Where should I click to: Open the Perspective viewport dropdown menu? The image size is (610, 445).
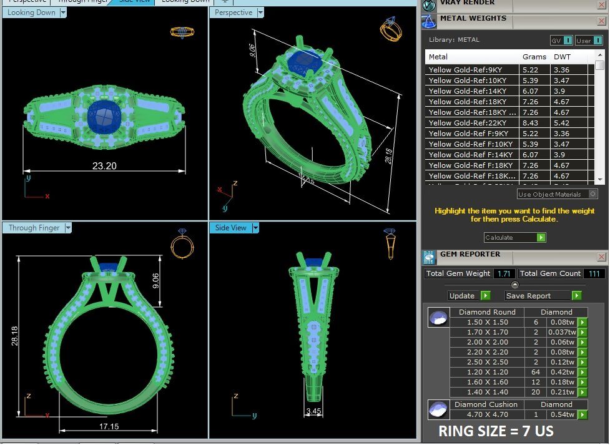coord(260,12)
